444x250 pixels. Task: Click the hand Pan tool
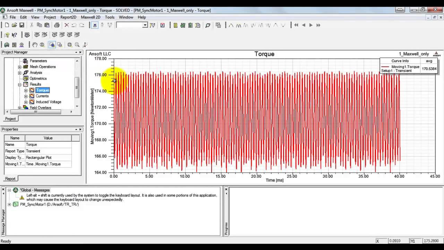[x=35, y=44]
